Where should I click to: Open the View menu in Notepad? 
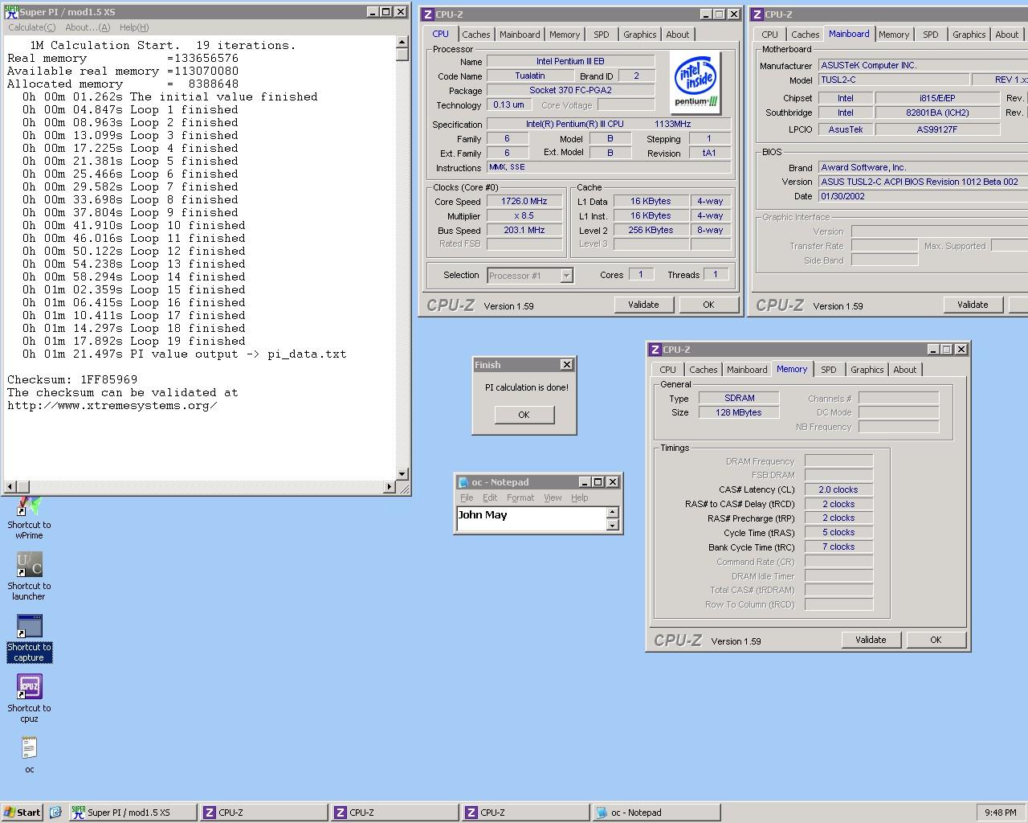pyautogui.click(x=553, y=497)
